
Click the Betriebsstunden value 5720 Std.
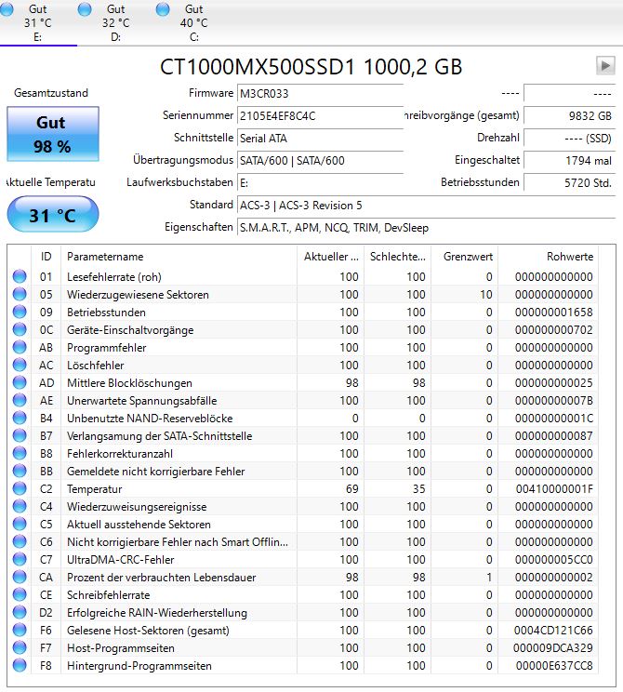point(569,182)
